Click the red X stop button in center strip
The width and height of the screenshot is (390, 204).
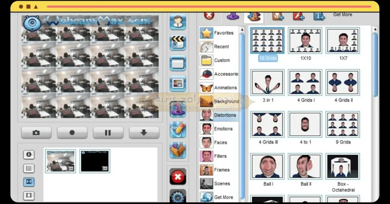[x=178, y=177]
